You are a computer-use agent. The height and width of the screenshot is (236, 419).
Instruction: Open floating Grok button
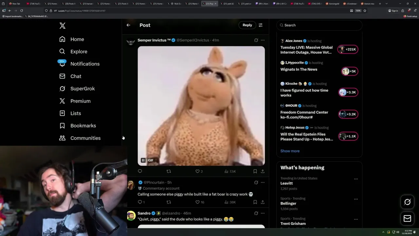pyautogui.click(x=407, y=202)
